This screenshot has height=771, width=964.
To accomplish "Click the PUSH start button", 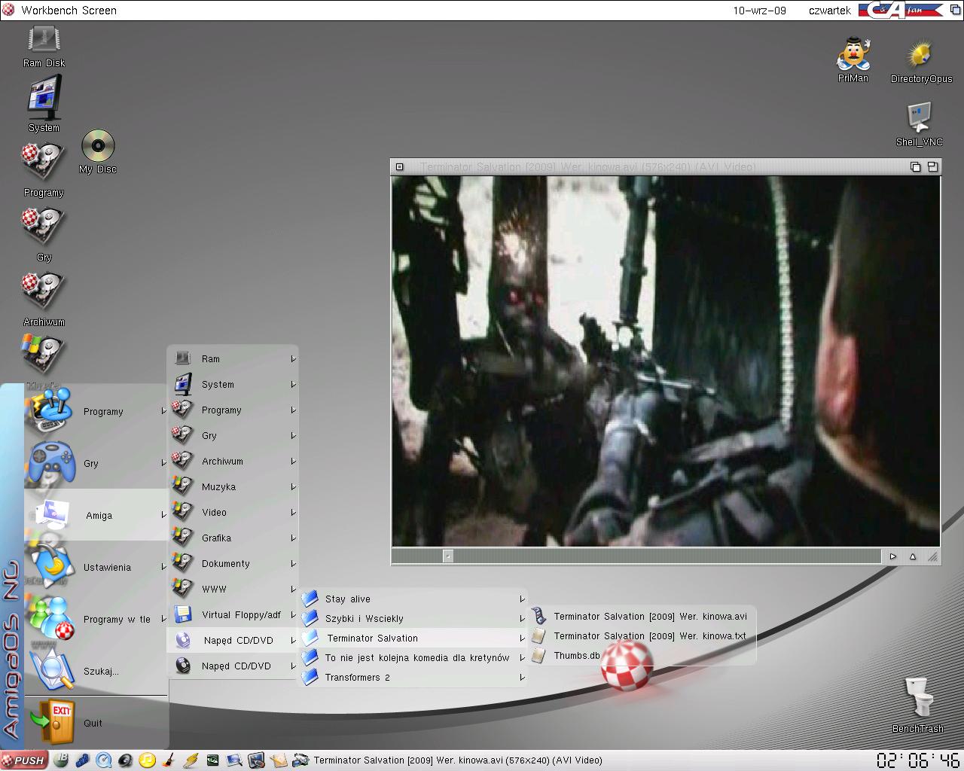I will (x=25, y=760).
